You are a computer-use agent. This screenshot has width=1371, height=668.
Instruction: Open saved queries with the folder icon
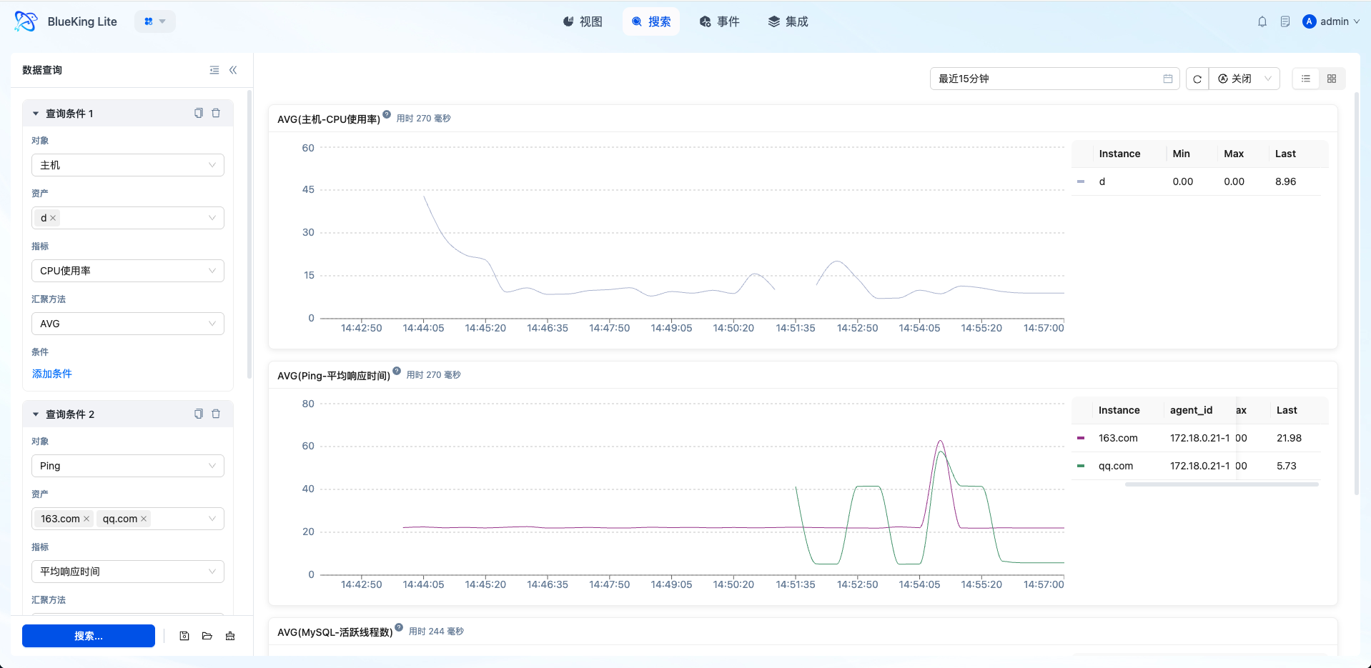pos(207,636)
